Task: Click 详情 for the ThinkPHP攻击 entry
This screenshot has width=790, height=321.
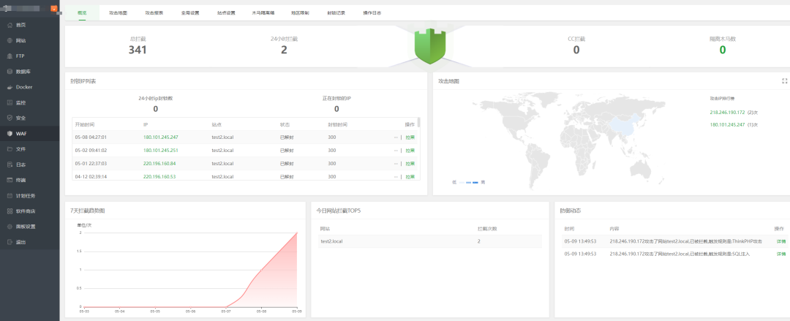Action: [780, 241]
